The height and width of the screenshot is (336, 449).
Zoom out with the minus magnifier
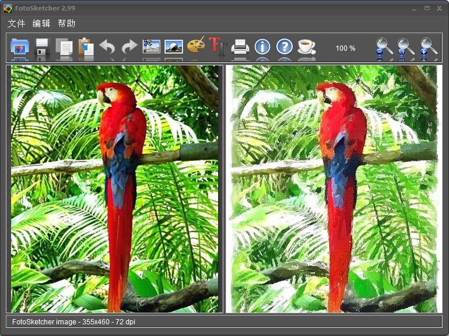coord(384,47)
